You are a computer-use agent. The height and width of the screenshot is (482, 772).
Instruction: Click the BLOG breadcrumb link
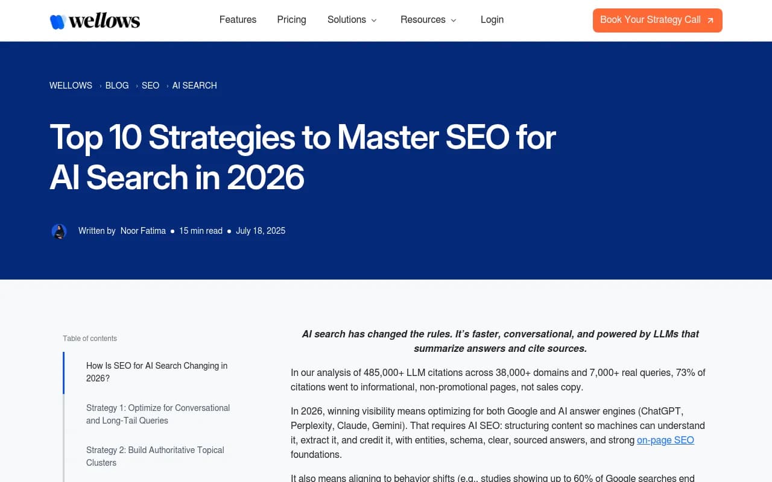click(116, 86)
